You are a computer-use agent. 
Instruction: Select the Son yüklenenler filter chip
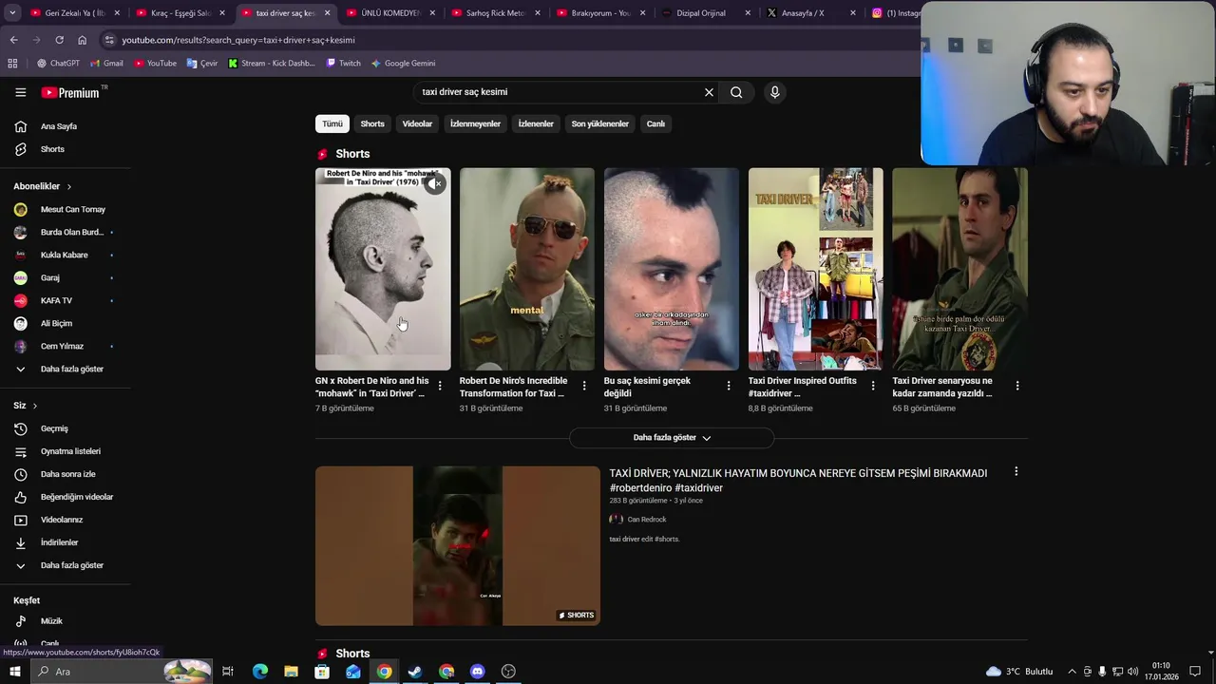point(599,123)
